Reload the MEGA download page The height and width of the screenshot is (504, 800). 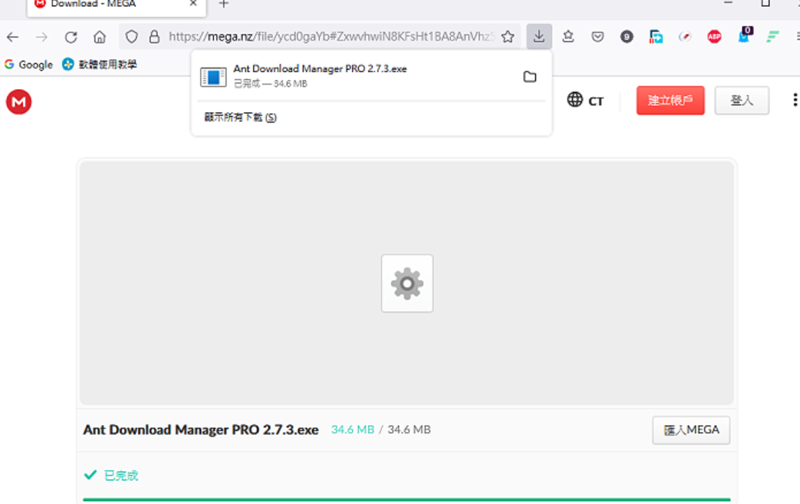point(71,37)
